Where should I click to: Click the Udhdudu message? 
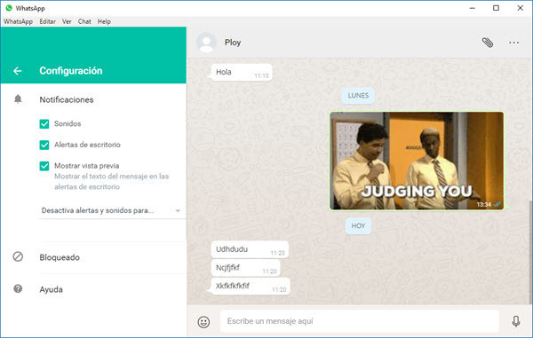click(250, 249)
